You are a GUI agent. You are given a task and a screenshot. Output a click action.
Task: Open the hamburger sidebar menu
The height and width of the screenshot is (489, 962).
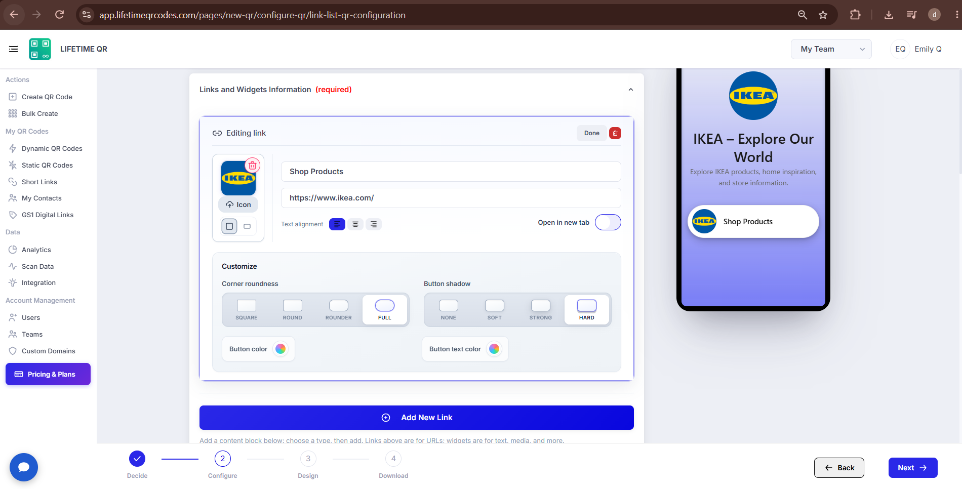[x=14, y=49]
